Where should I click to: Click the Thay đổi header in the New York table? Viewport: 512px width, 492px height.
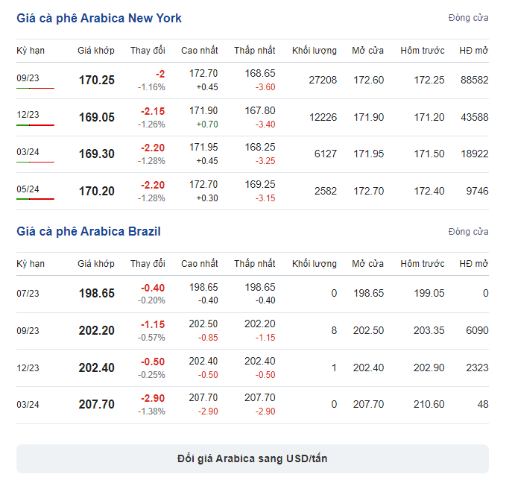click(148, 51)
